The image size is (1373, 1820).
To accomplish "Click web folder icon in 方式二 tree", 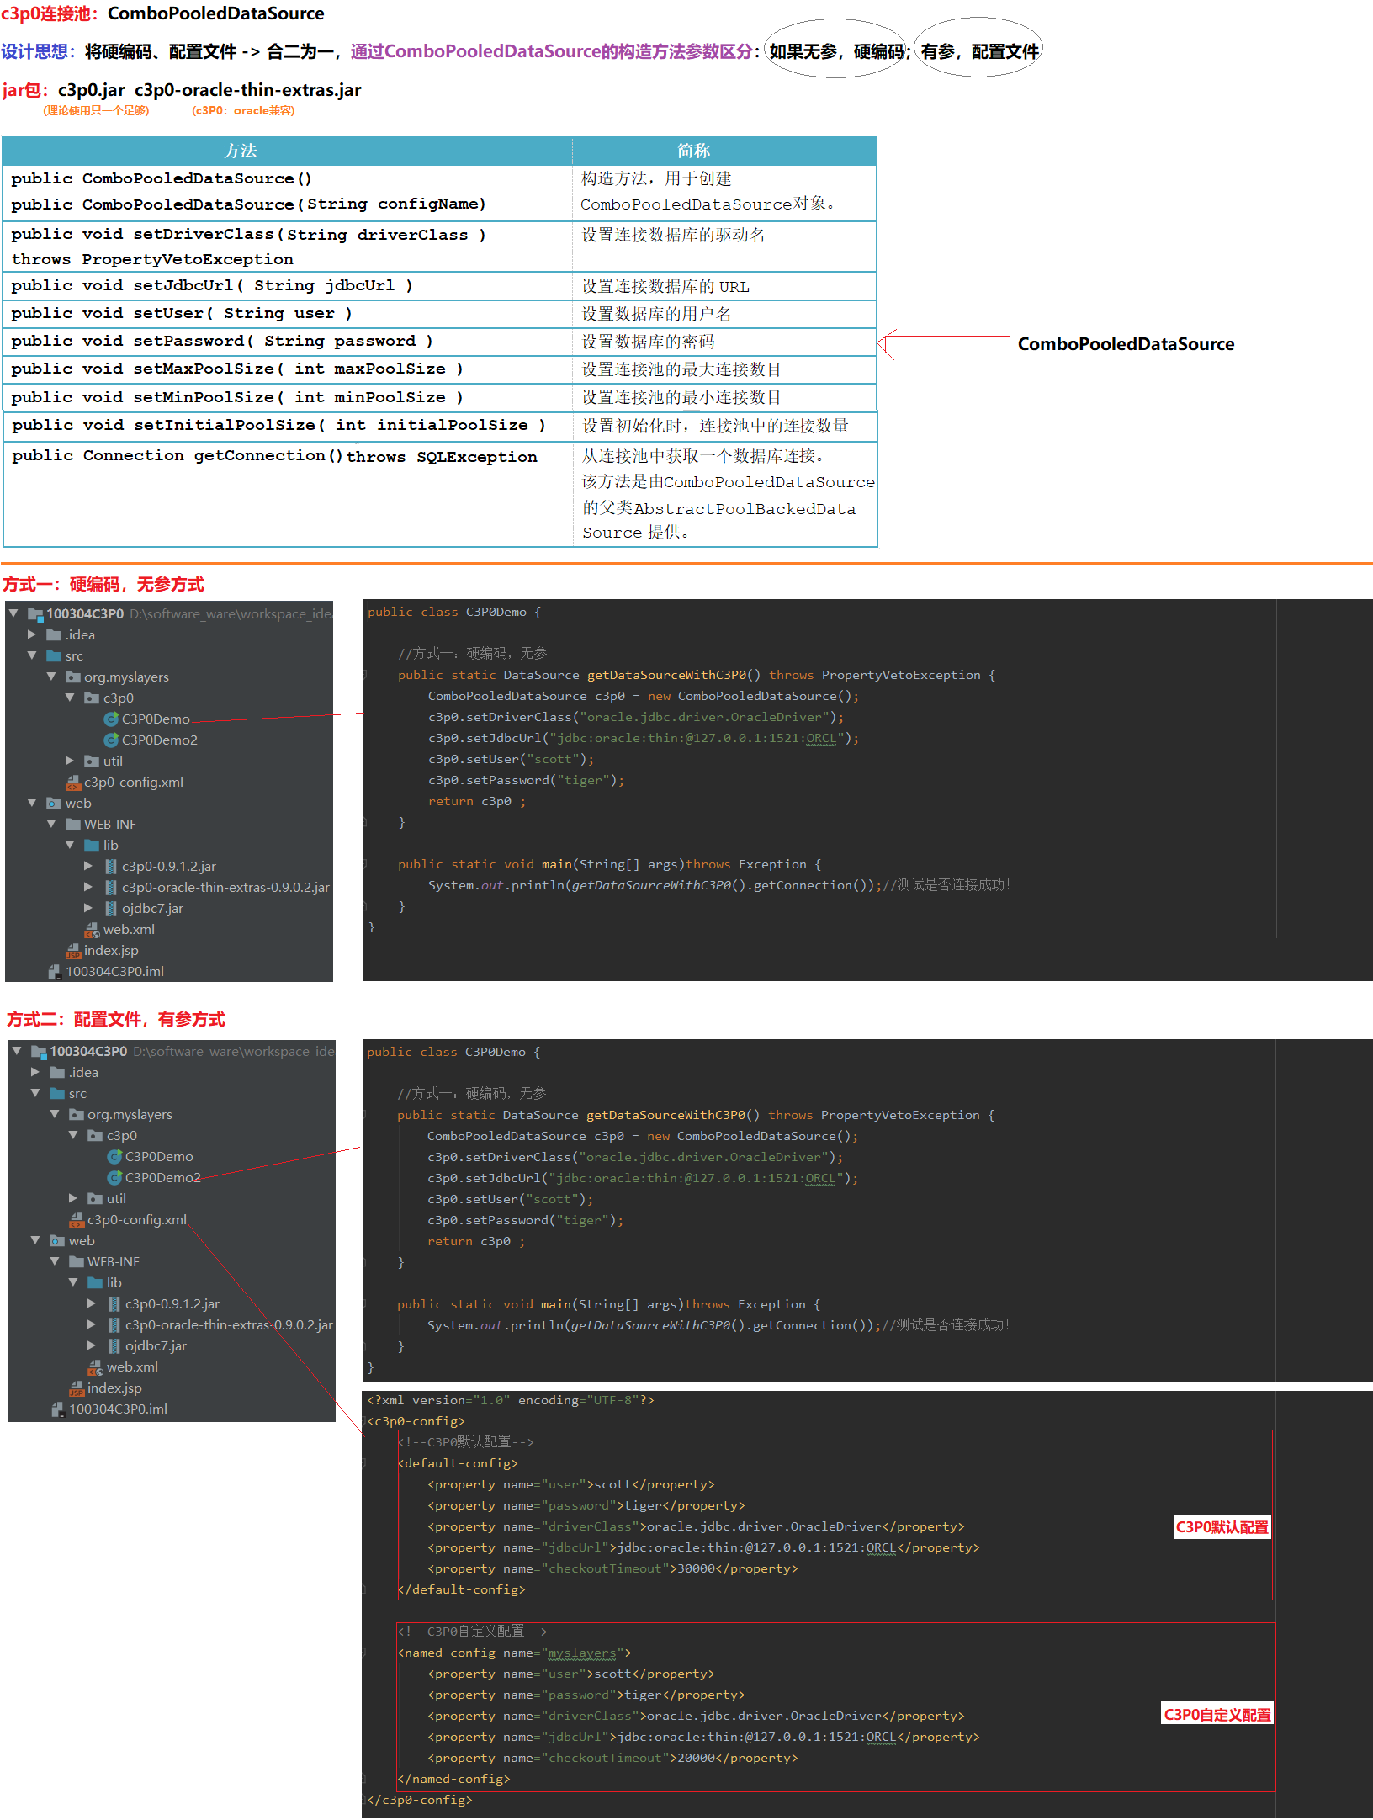I will click(57, 1241).
